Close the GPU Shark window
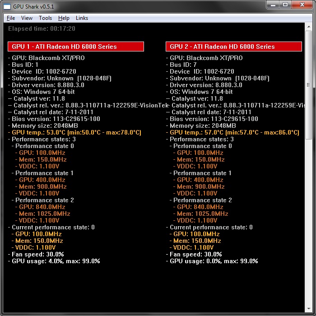The height and width of the screenshot is (316, 316). pyautogui.click(x=302, y=5)
